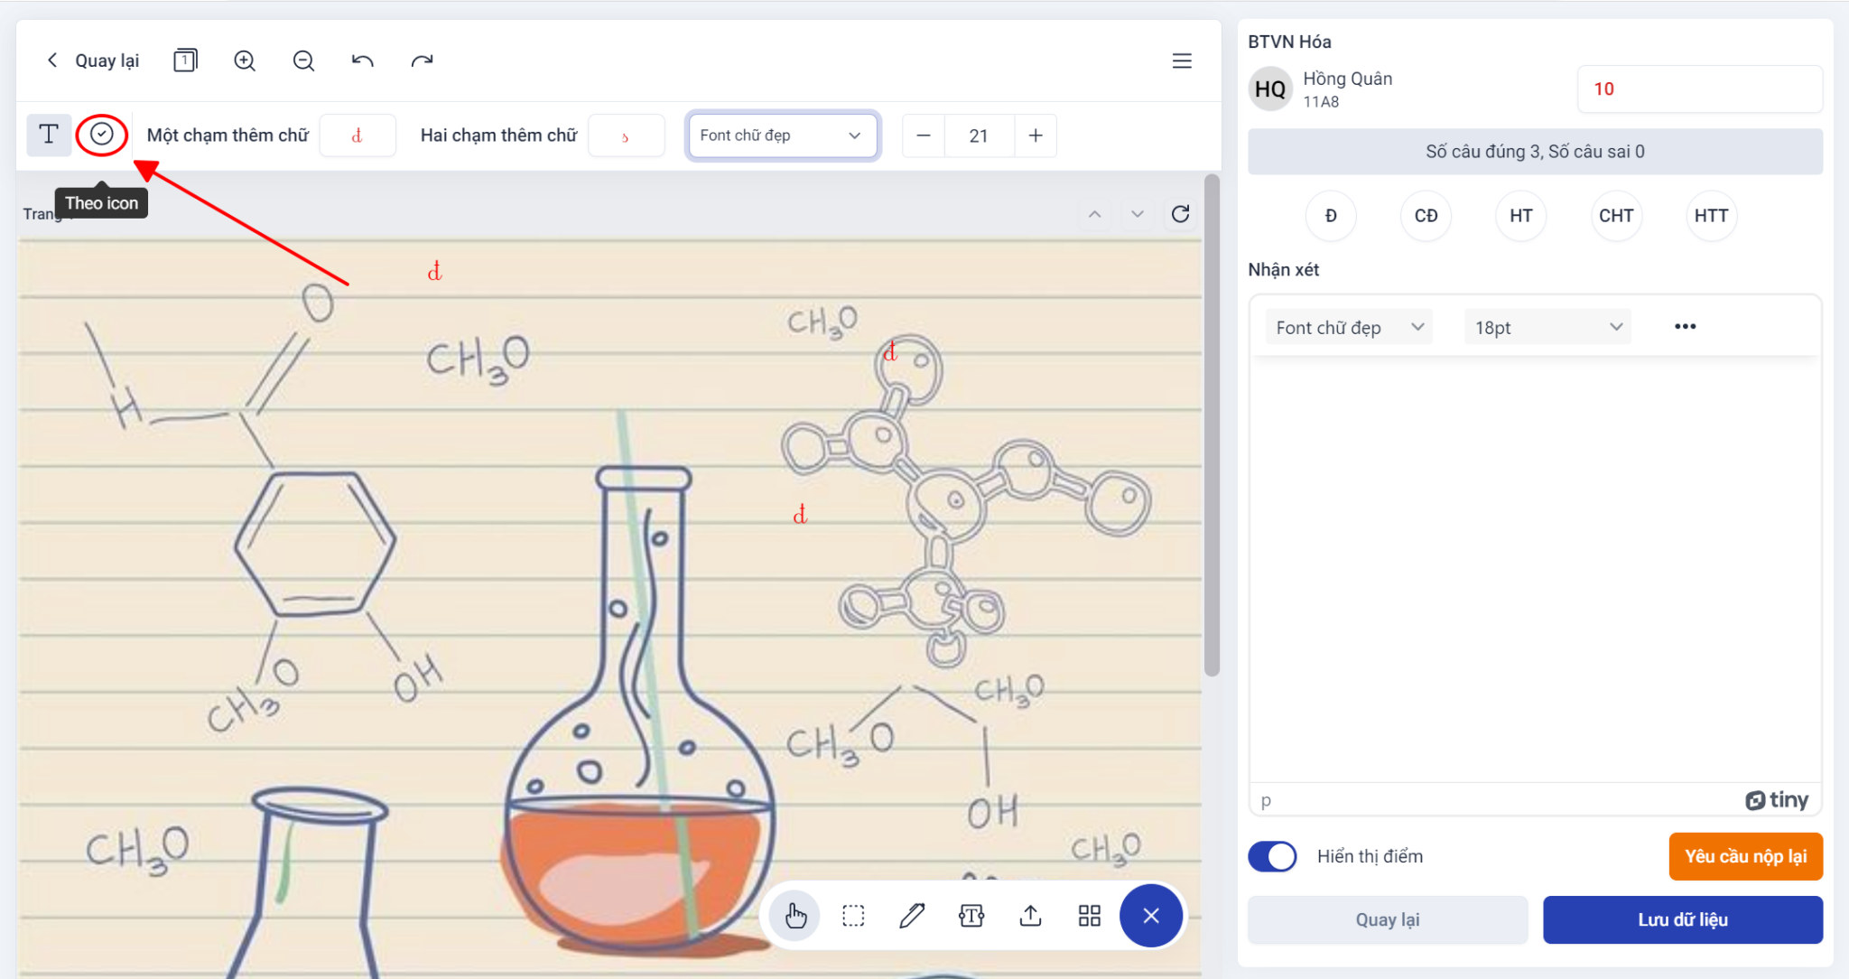Zoom in on the worksheet
Screen dimensions: 1849x979
[x=245, y=60]
